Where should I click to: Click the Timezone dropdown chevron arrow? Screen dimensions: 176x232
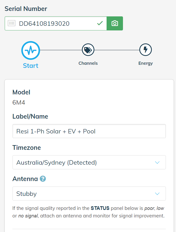tap(157, 163)
